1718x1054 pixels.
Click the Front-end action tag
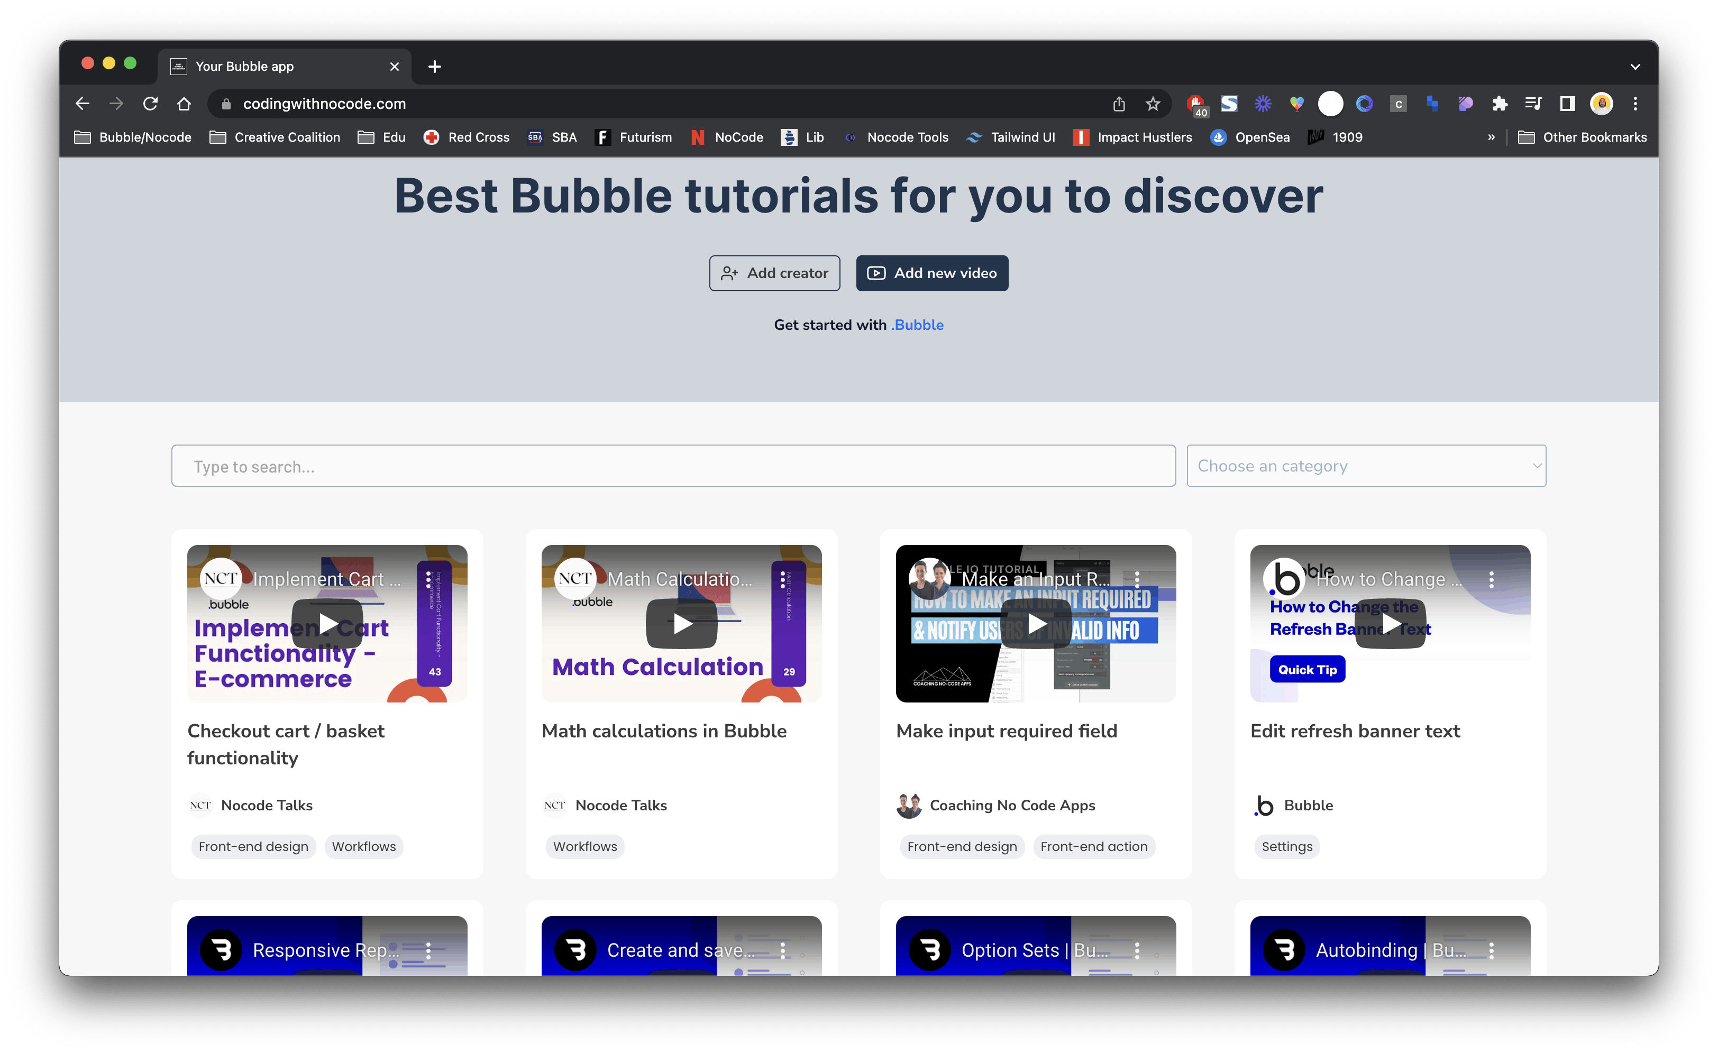pos(1094,846)
